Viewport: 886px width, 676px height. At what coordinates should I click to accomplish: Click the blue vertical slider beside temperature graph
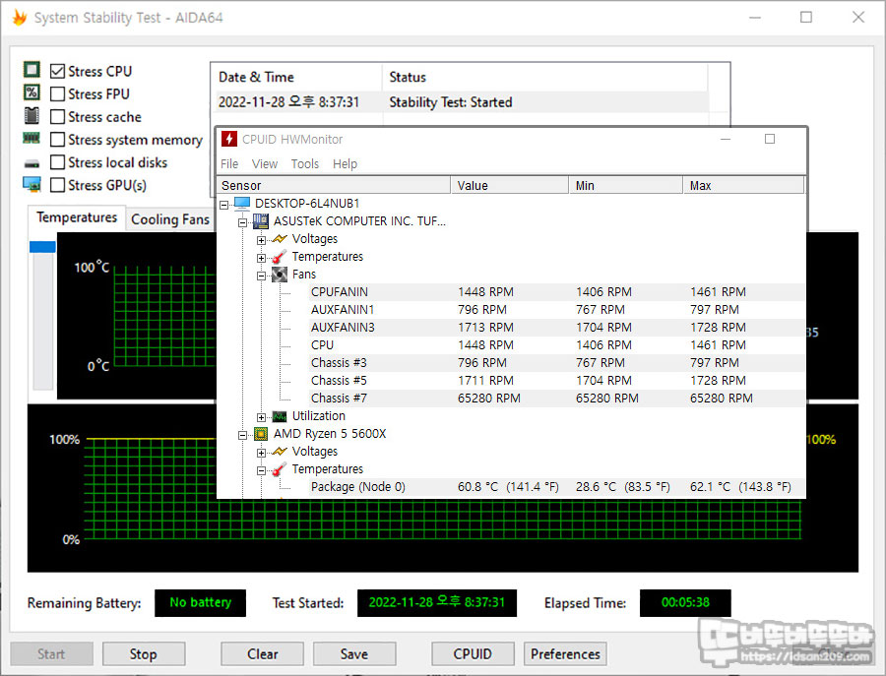tap(42, 247)
